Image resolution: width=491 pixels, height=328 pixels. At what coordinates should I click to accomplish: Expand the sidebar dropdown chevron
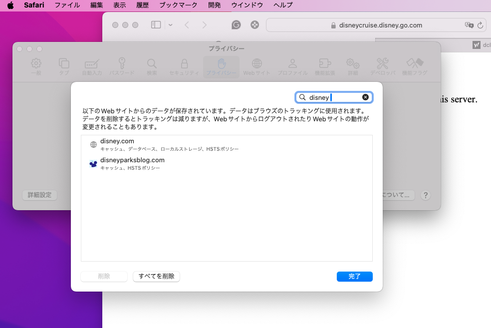coord(171,25)
